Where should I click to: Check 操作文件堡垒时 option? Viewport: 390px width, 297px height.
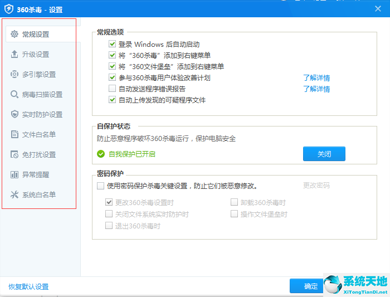(x=234, y=213)
